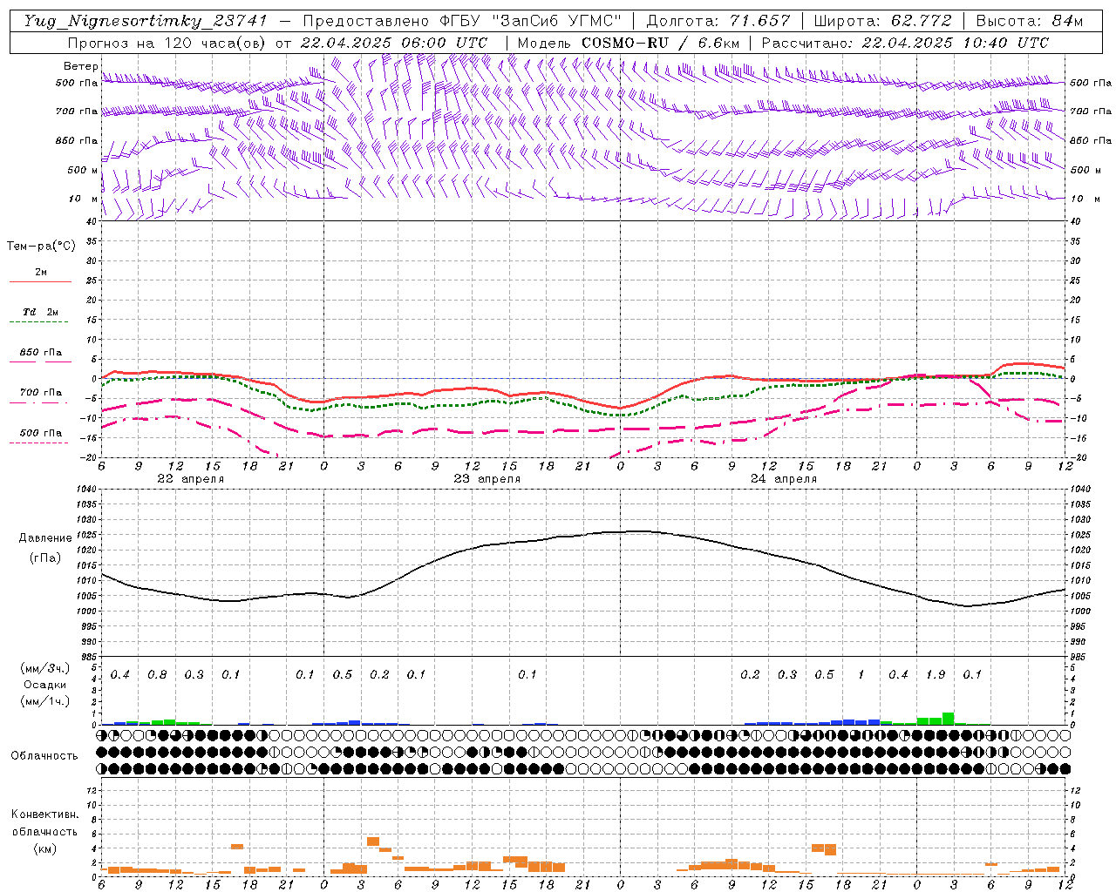1116x892 pixels.
Task: Click the 1 precipitation value next to 0.5
Action: click(x=861, y=675)
